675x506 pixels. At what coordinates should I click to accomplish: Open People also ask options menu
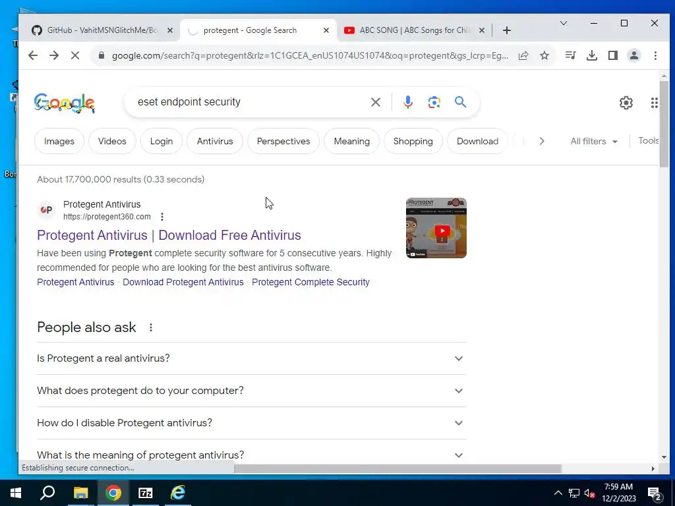tap(151, 327)
